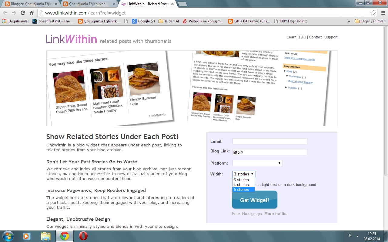The width and height of the screenshot is (388, 242).
Task: Launch media player taskbar icon
Action: click(27, 236)
